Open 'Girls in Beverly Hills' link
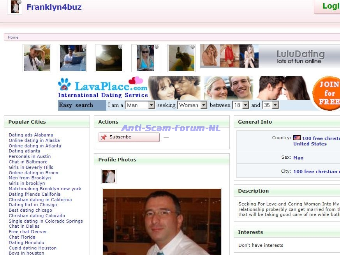Screen dimensions: 340x255 pos(31,167)
